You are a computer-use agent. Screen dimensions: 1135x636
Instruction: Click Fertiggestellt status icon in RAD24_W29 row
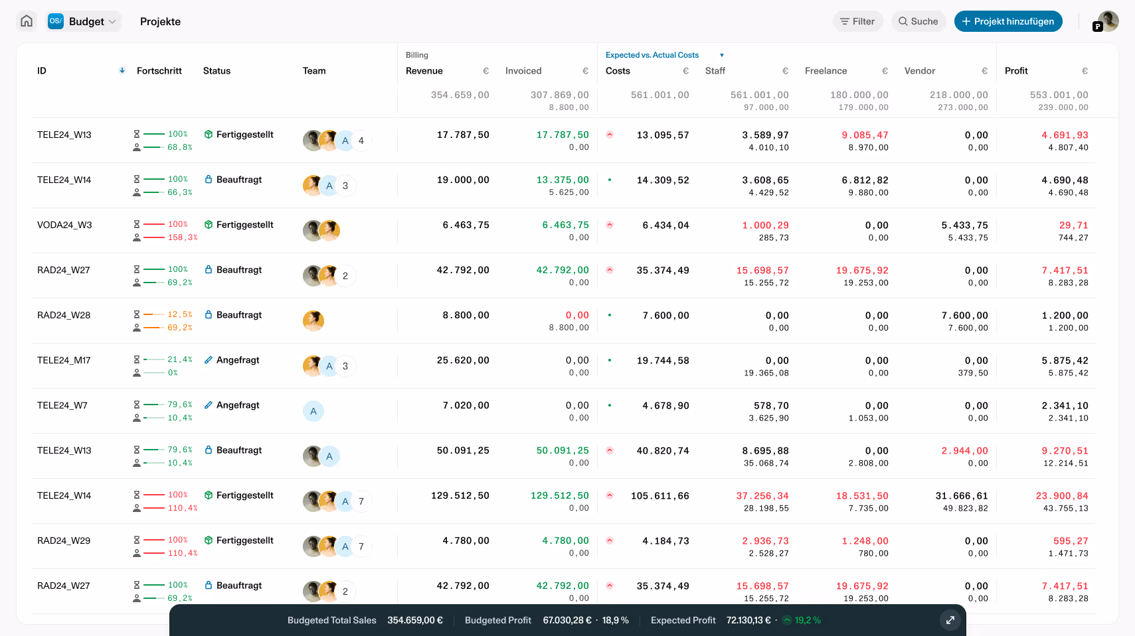(209, 541)
